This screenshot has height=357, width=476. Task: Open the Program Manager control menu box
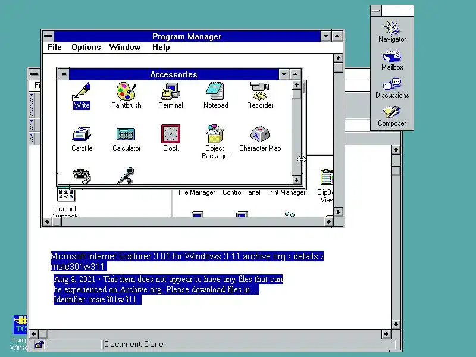[48, 36]
